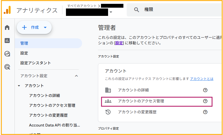223x135 pixels.
Task: Show help for アカウントの詳細
Action: click(205, 90)
